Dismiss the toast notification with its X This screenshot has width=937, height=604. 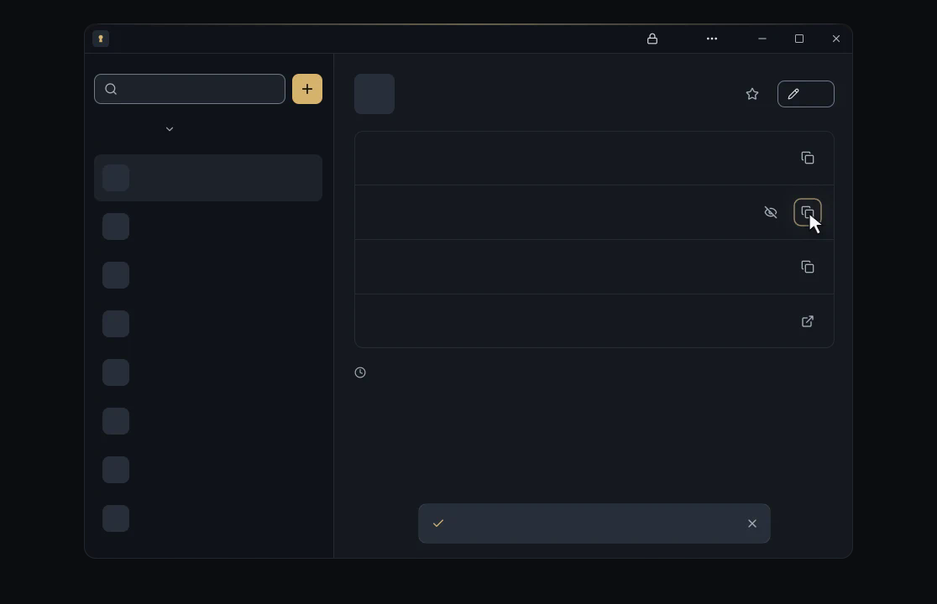752,523
